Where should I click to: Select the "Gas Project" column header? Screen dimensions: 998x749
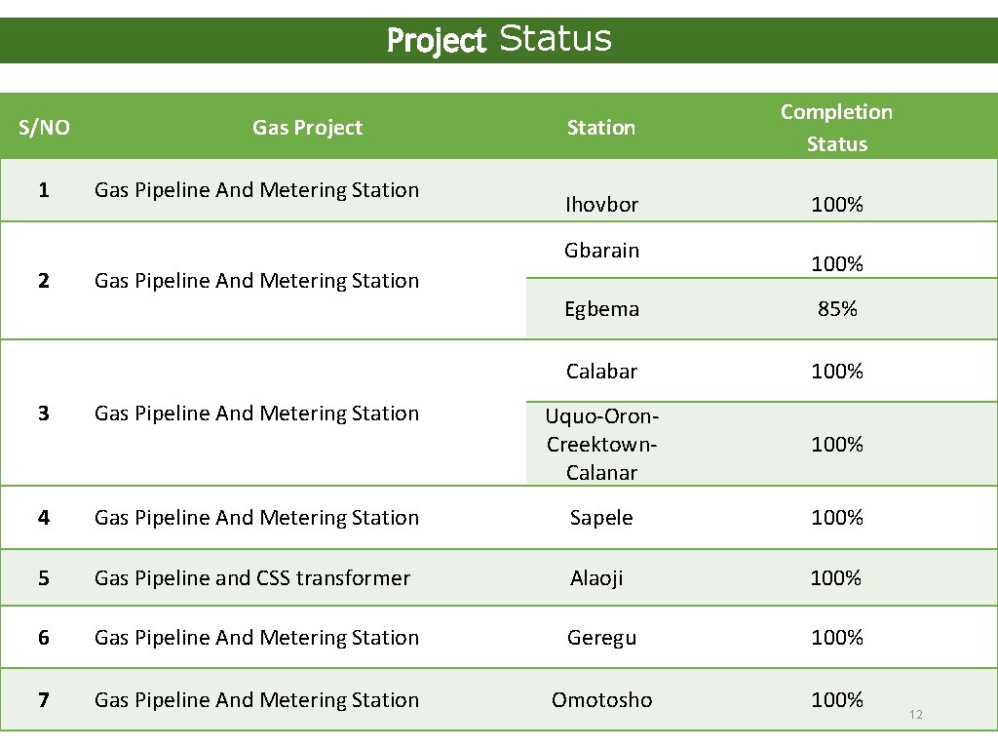point(307,128)
